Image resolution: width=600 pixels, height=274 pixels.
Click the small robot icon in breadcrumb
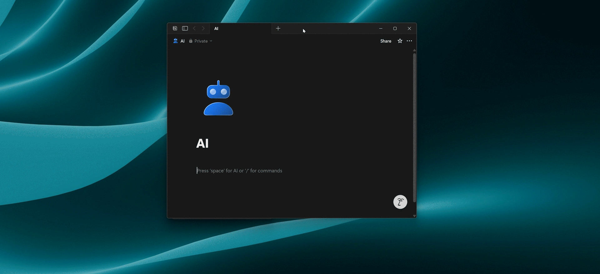[x=176, y=41]
